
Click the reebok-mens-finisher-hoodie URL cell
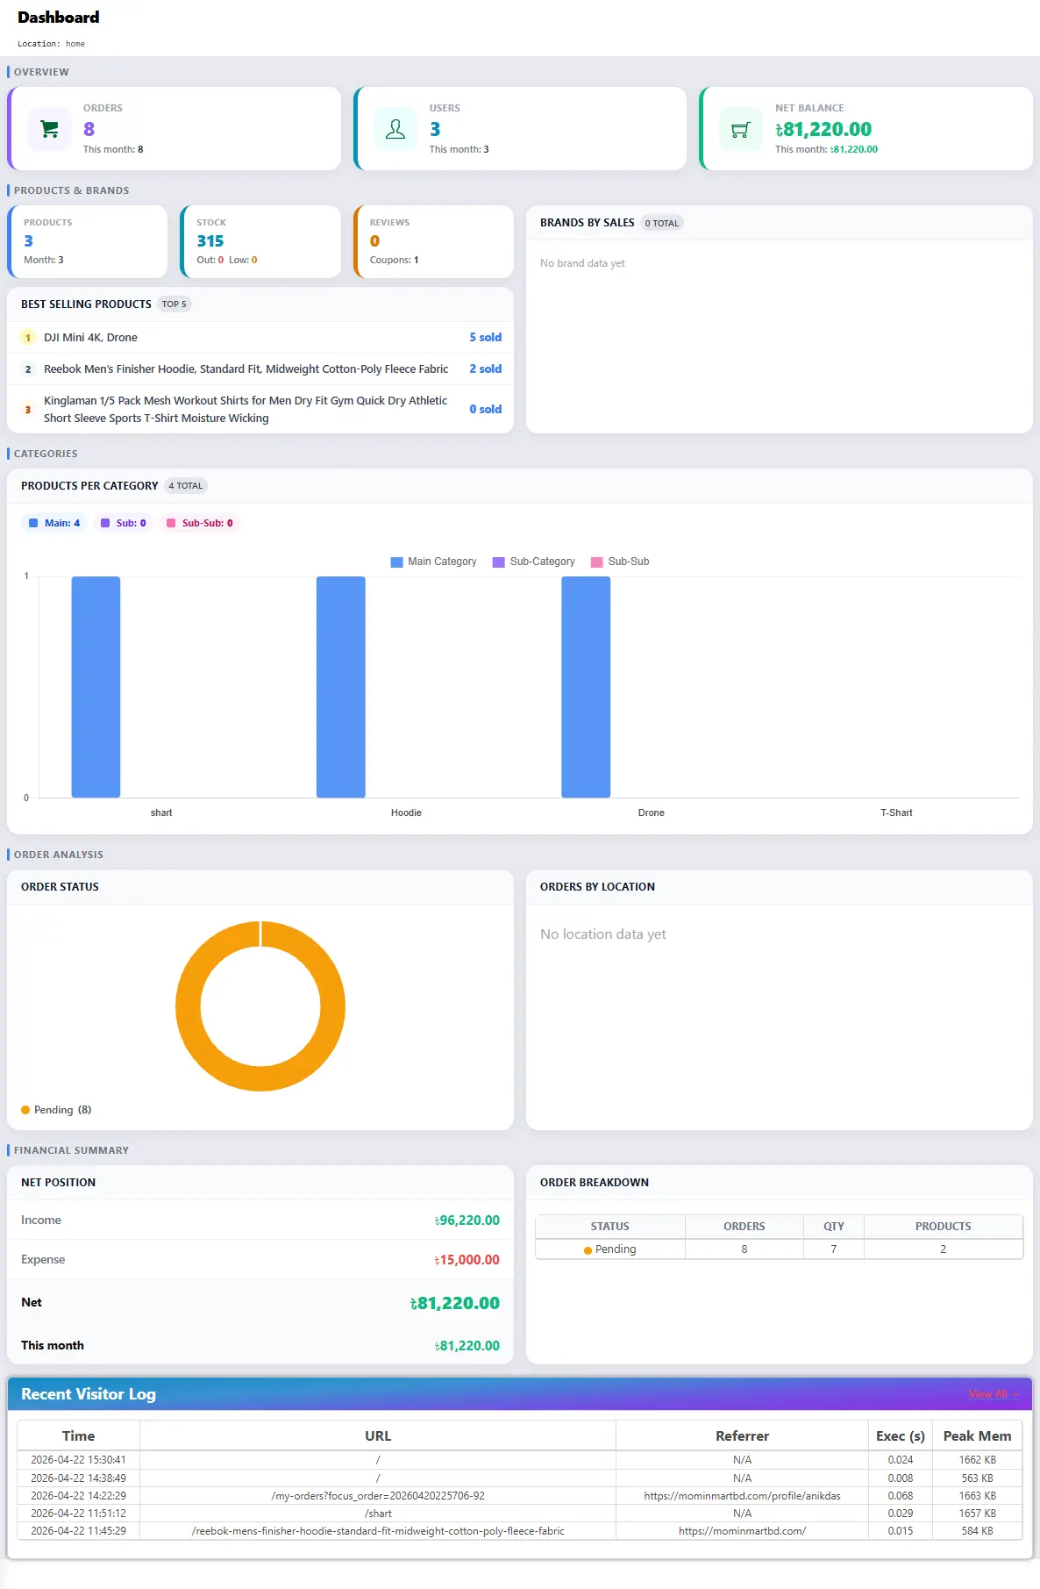[x=378, y=1531]
